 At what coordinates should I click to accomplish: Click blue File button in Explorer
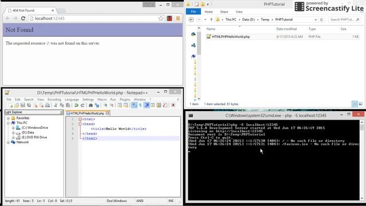tap(193, 11)
